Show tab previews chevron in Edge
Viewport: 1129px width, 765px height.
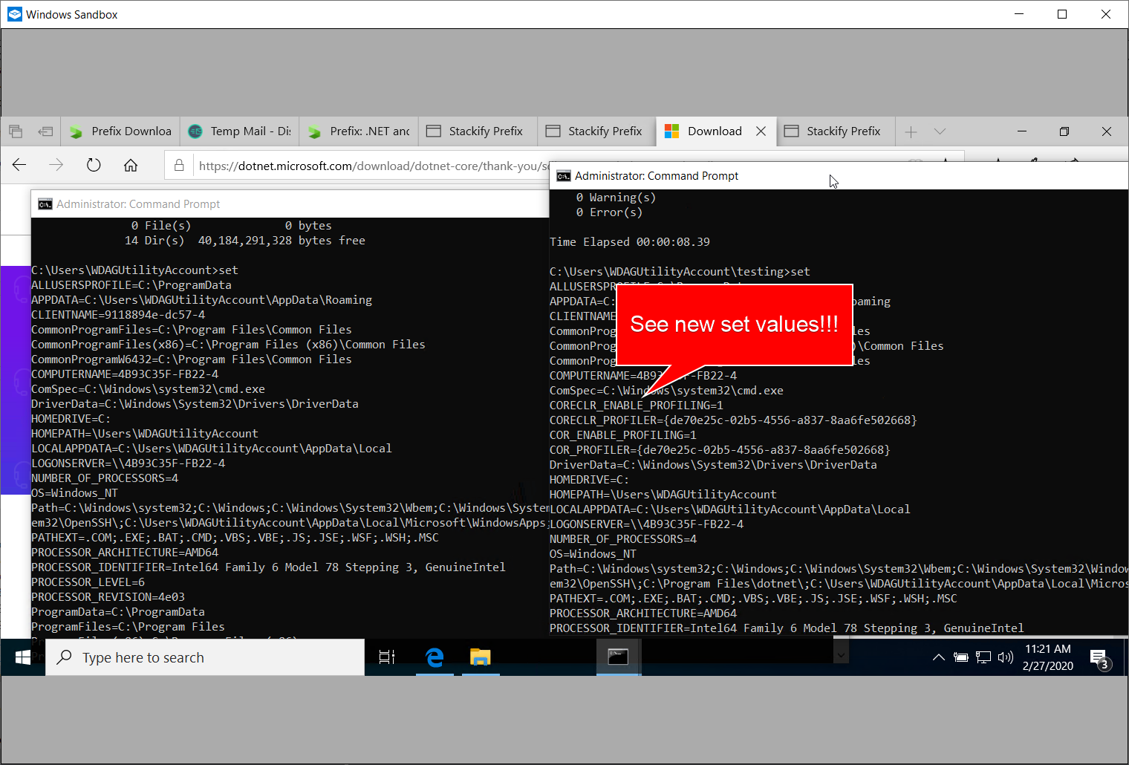click(x=940, y=131)
